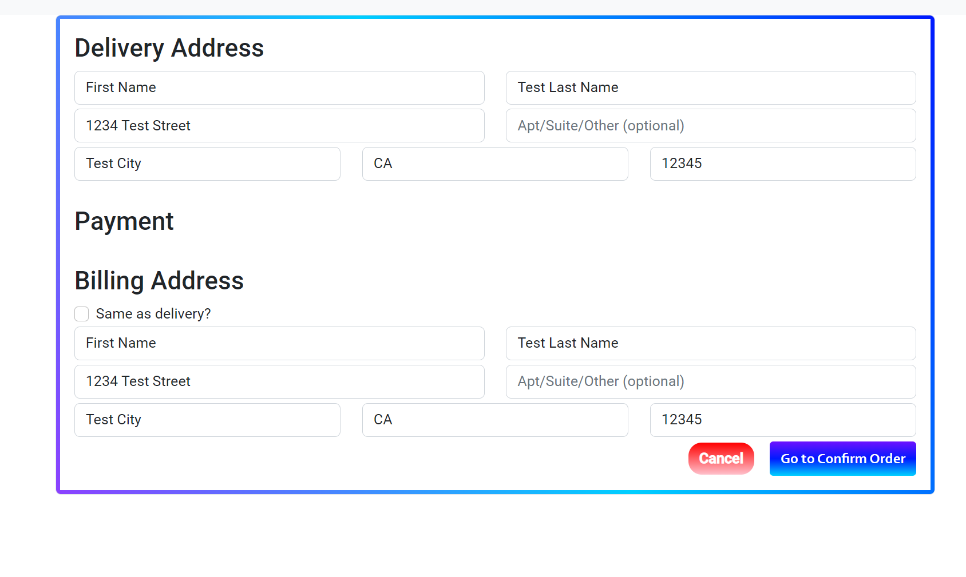The height and width of the screenshot is (577, 966).
Task: Tick the Same as delivery checkbox
Action: tap(82, 314)
